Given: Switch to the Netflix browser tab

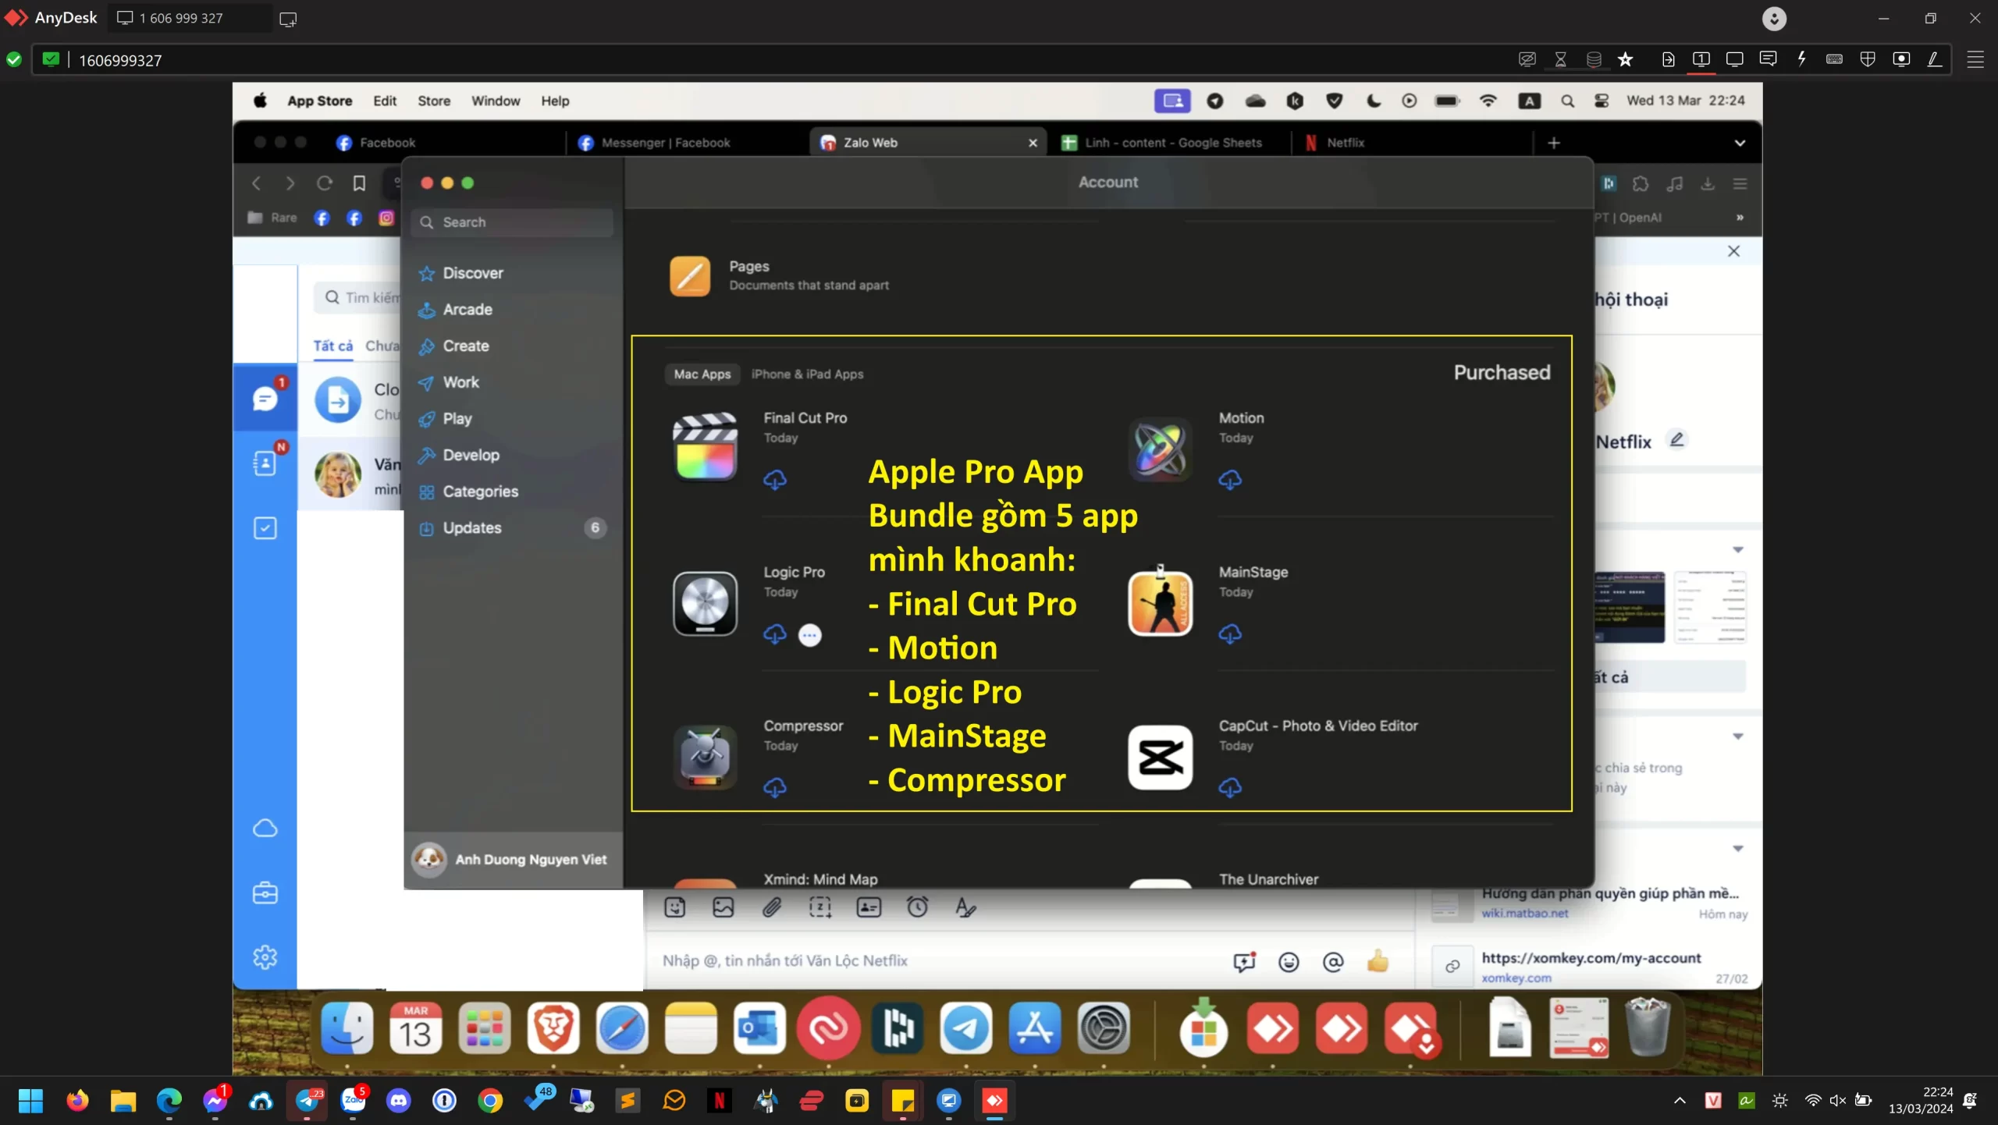Looking at the screenshot, I should pyautogui.click(x=1345, y=143).
